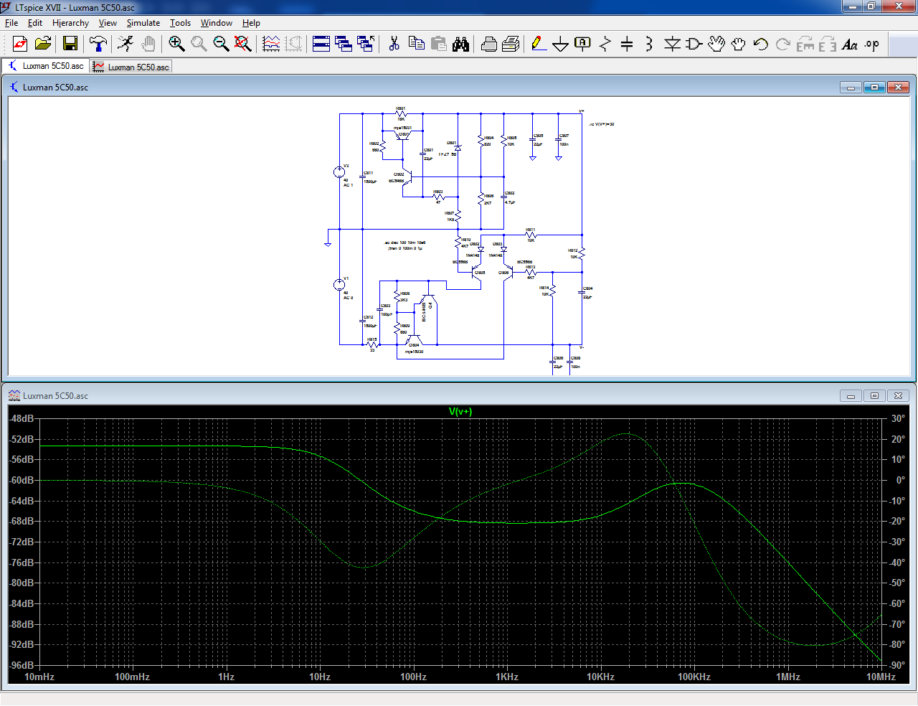Image resolution: width=918 pixels, height=706 pixels.
Task: Click the Redo arrow icon
Action: pos(783,44)
